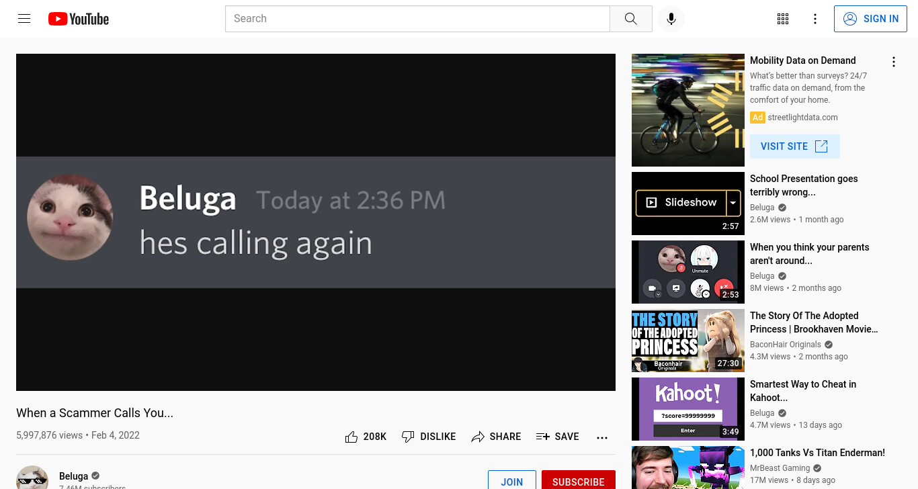Open When you think your parents aren't around title
918x489 pixels.
(x=809, y=254)
